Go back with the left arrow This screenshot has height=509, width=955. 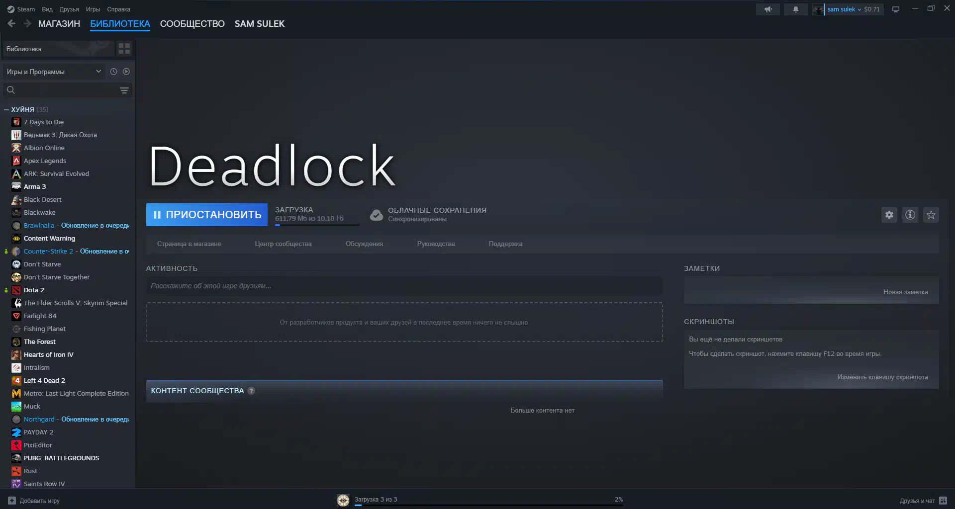[x=11, y=23]
